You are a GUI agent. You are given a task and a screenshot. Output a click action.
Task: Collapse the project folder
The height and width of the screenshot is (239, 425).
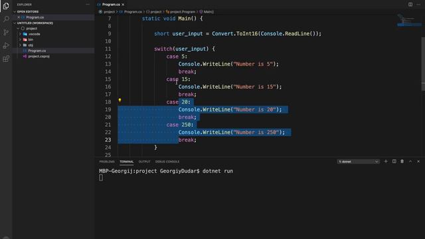tap(18, 29)
